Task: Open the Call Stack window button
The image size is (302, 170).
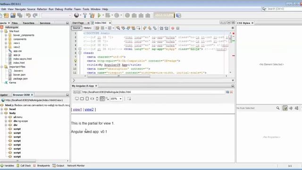Action: pos(24,166)
